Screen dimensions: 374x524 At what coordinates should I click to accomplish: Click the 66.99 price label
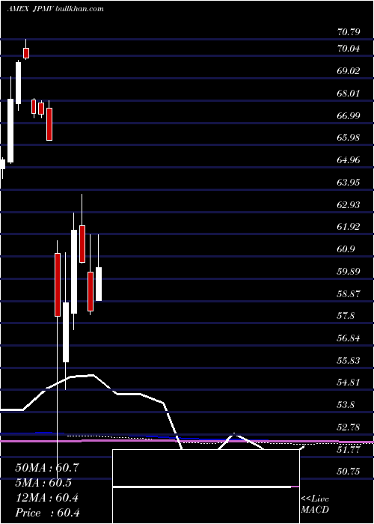(349, 115)
